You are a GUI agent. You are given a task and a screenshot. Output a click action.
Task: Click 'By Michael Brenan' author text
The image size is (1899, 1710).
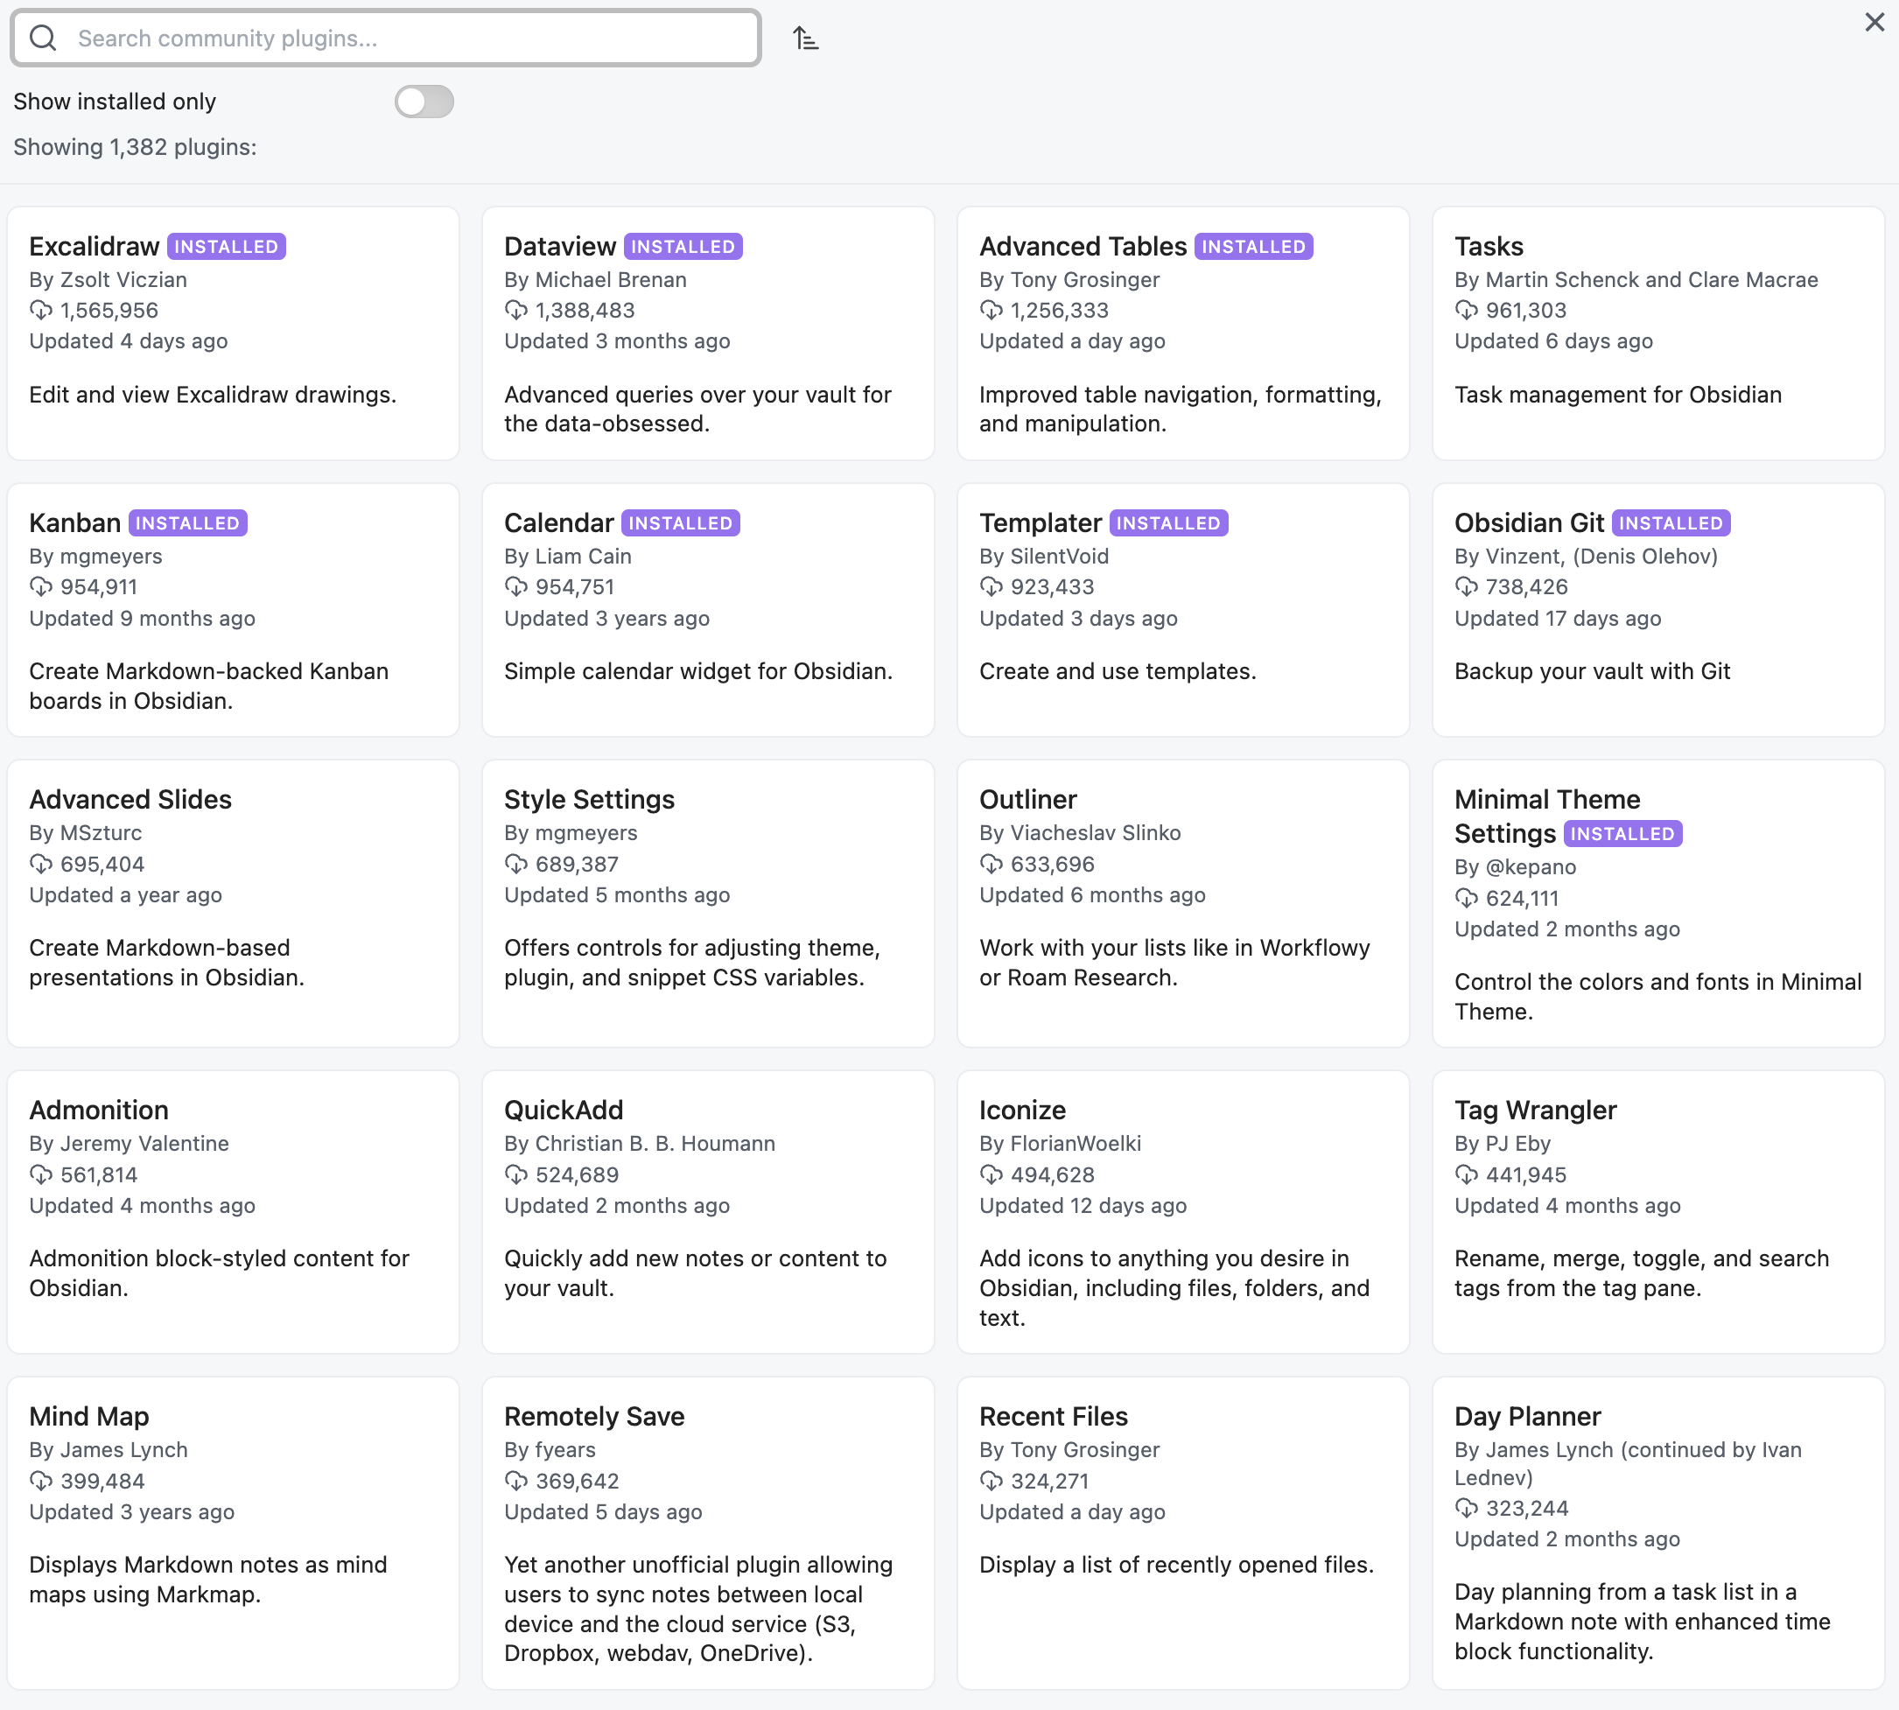[596, 280]
